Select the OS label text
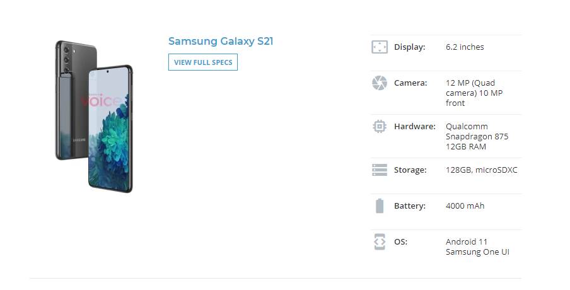Image resolution: width=570 pixels, height=290 pixels. (400, 242)
